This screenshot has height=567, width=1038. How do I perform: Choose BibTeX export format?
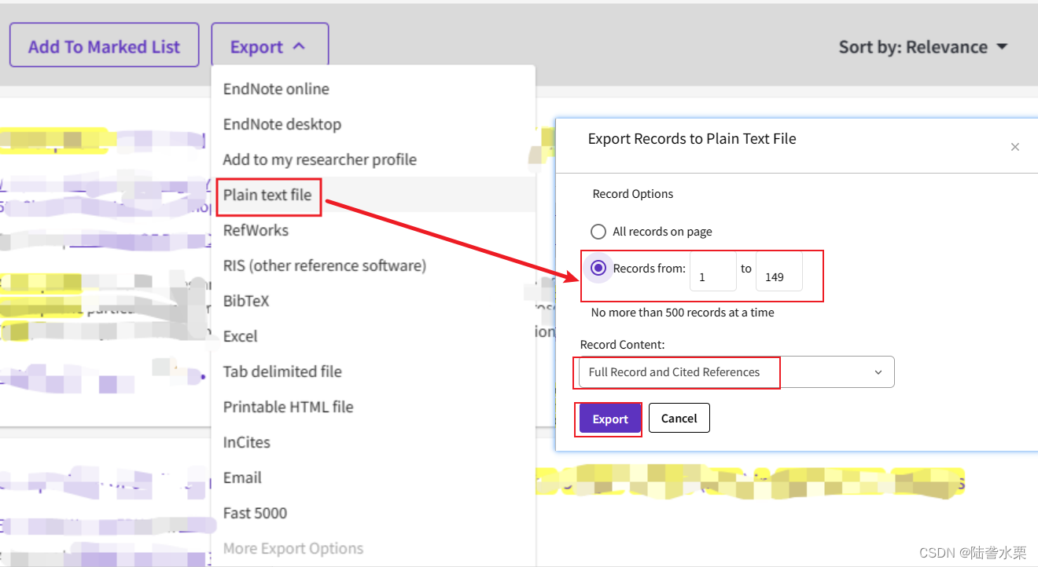pyautogui.click(x=373, y=301)
